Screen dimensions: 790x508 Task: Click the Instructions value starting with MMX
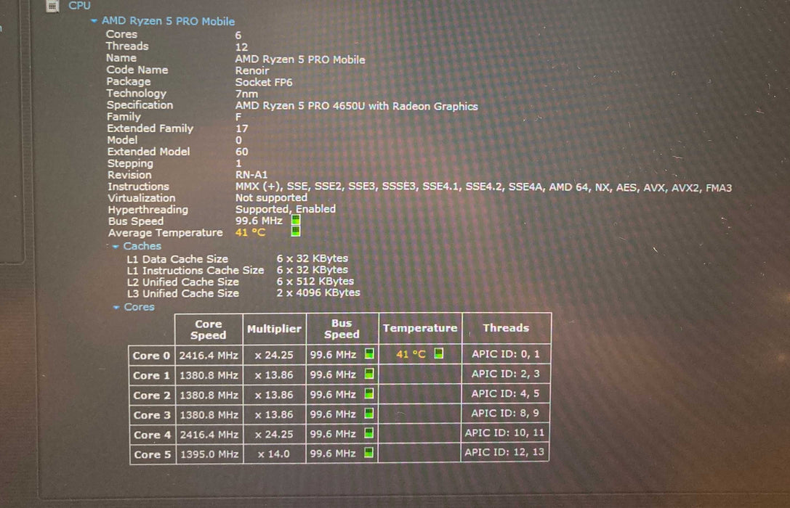tap(483, 188)
